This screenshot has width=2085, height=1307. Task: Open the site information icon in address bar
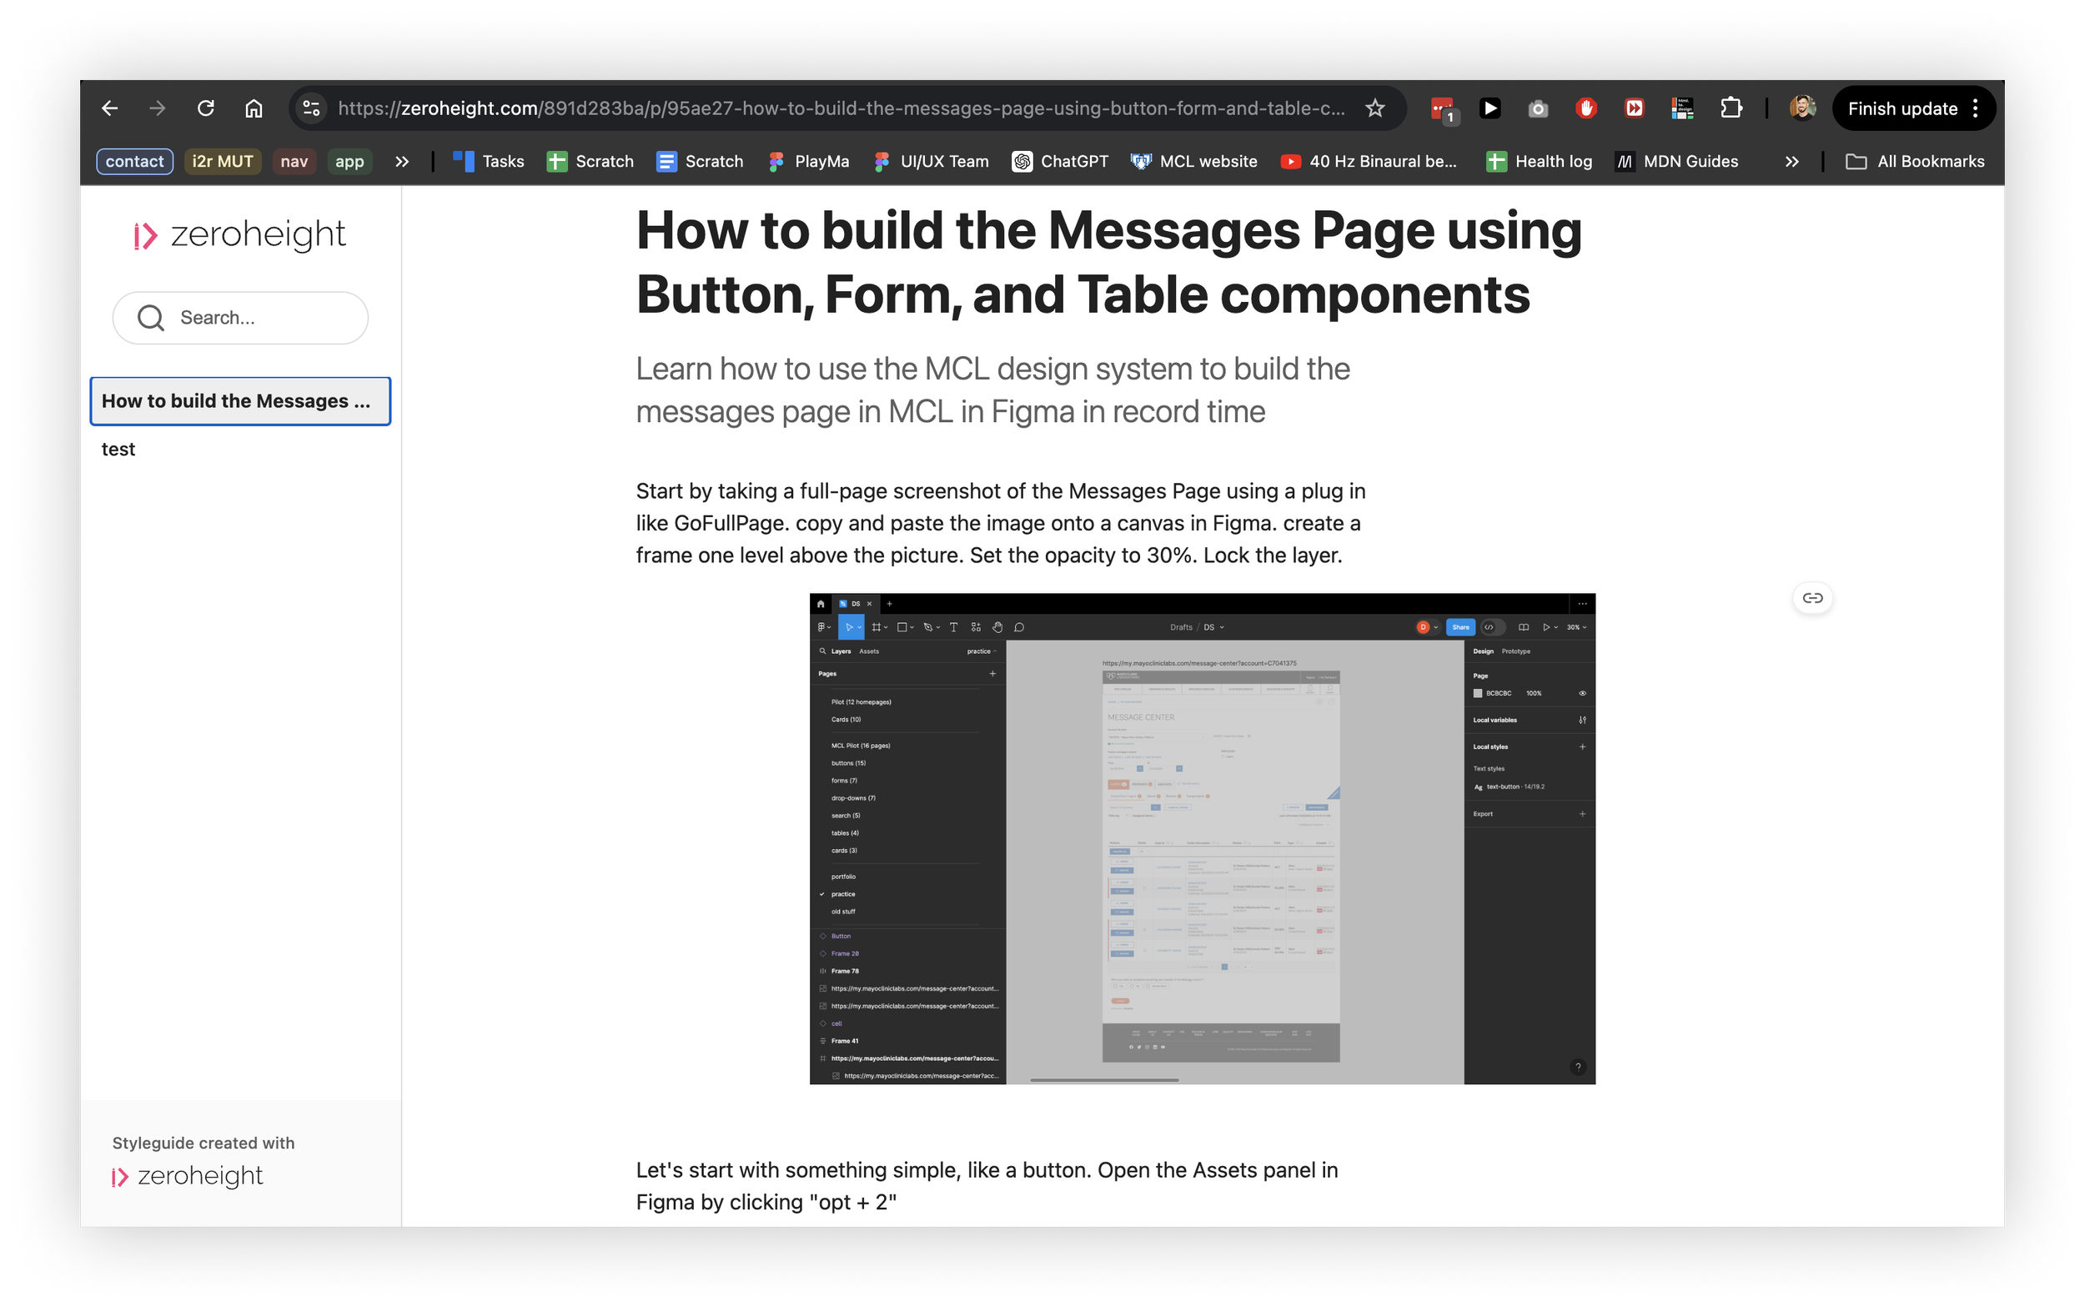311,108
